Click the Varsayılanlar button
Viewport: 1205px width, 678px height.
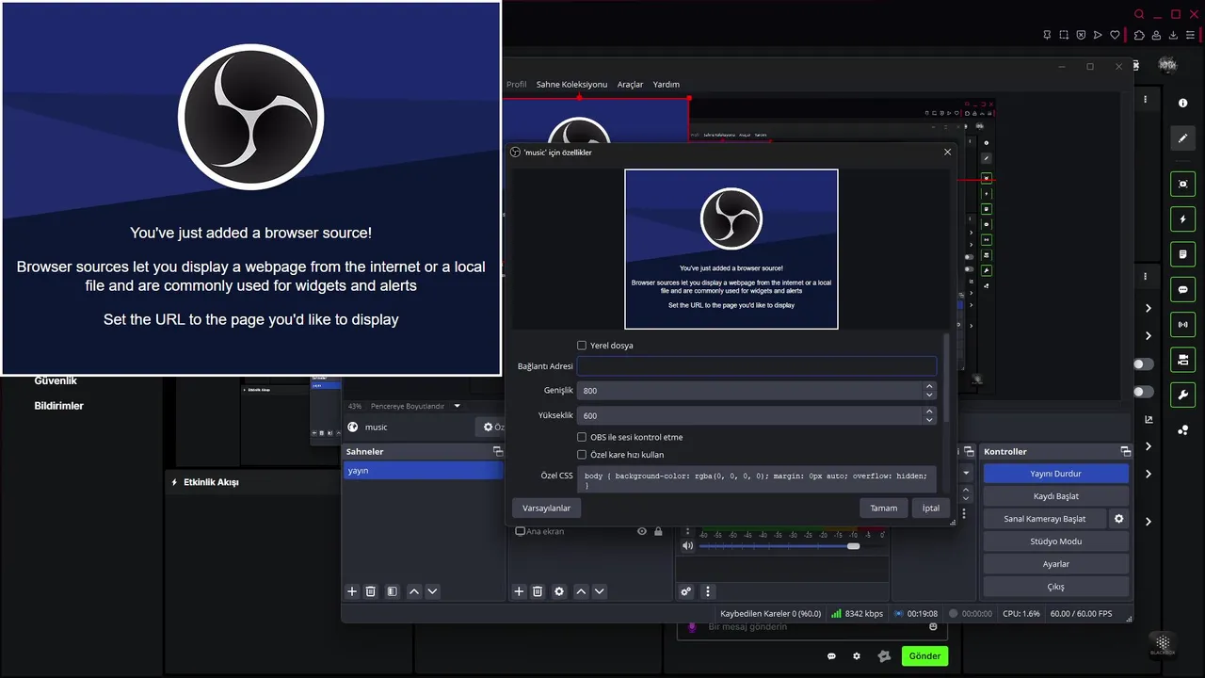click(547, 508)
